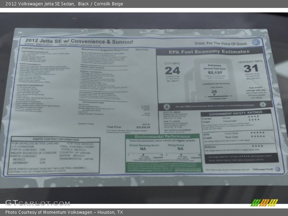Click the 'Environmental Performance' green header
The image size is (288, 216).
[x=162, y=136]
